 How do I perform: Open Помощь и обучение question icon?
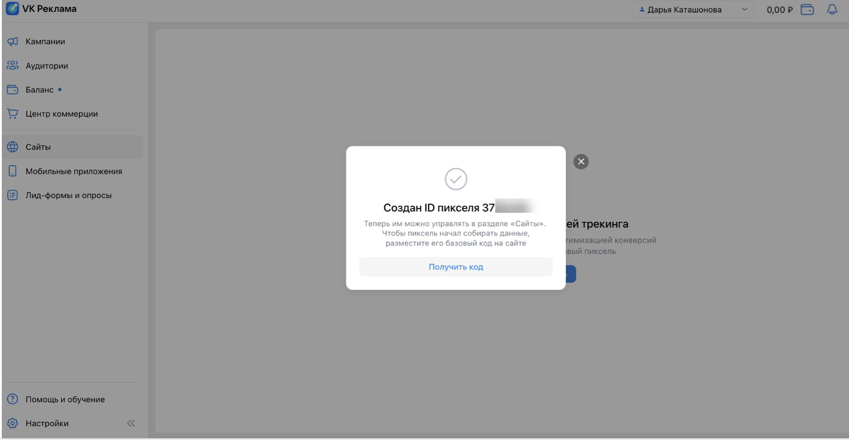pyautogui.click(x=13, y=399)
